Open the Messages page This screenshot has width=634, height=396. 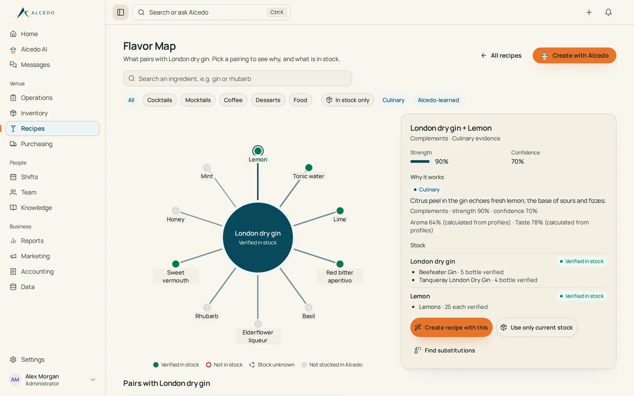click(53, 65)
